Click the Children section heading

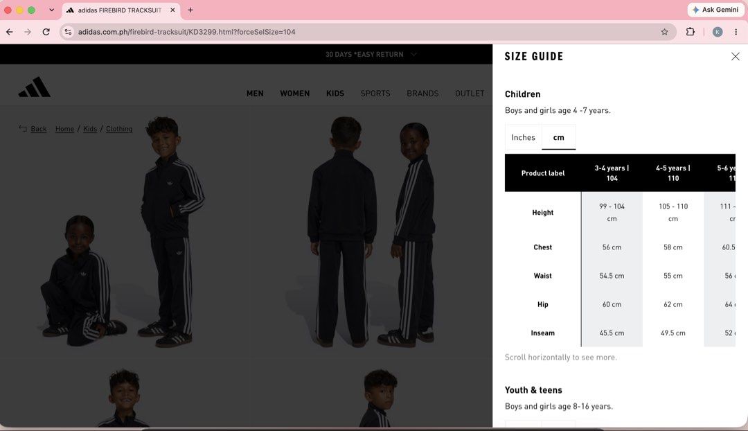(x=522, y=94)
